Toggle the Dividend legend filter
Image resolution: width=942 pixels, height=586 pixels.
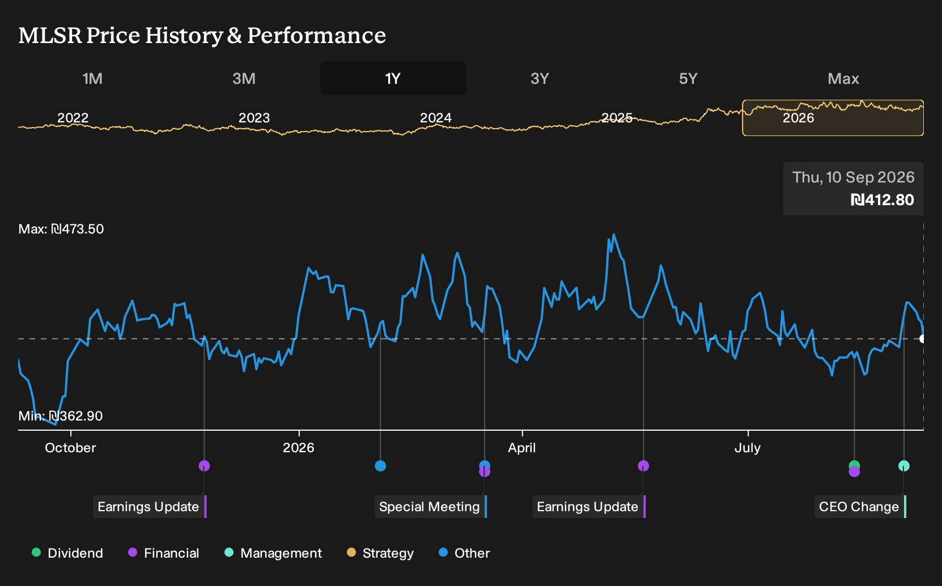coord(67,553)
